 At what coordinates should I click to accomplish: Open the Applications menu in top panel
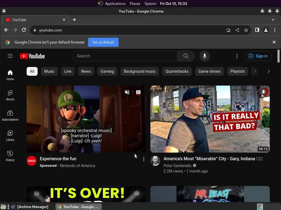pos(115,4)
